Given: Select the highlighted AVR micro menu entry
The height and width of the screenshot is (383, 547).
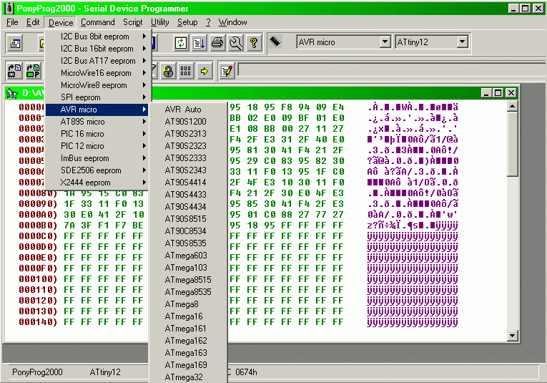Looking at the screenshot, I should click(x=97, y=110).
